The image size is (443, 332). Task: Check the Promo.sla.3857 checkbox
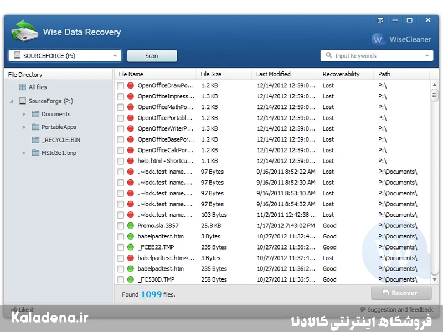[121, 226]
